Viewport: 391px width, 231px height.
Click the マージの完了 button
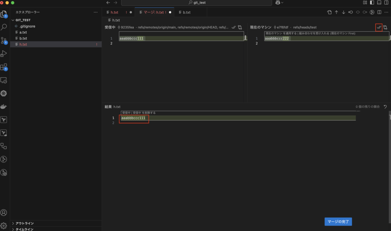click(338, 221)
